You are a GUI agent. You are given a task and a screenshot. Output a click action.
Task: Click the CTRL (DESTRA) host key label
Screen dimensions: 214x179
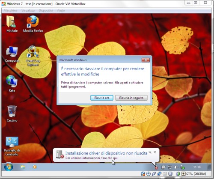tap(196, 174)
